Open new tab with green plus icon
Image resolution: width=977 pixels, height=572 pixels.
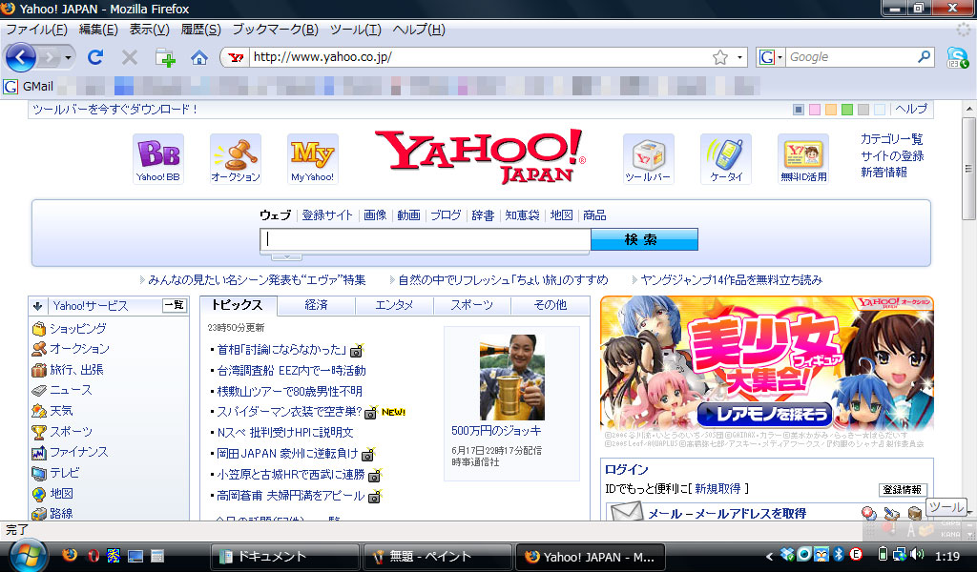165,57
